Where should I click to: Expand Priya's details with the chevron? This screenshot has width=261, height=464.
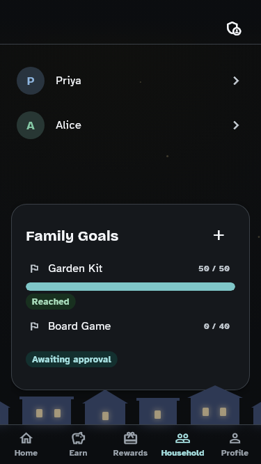(x=236, y=81)
